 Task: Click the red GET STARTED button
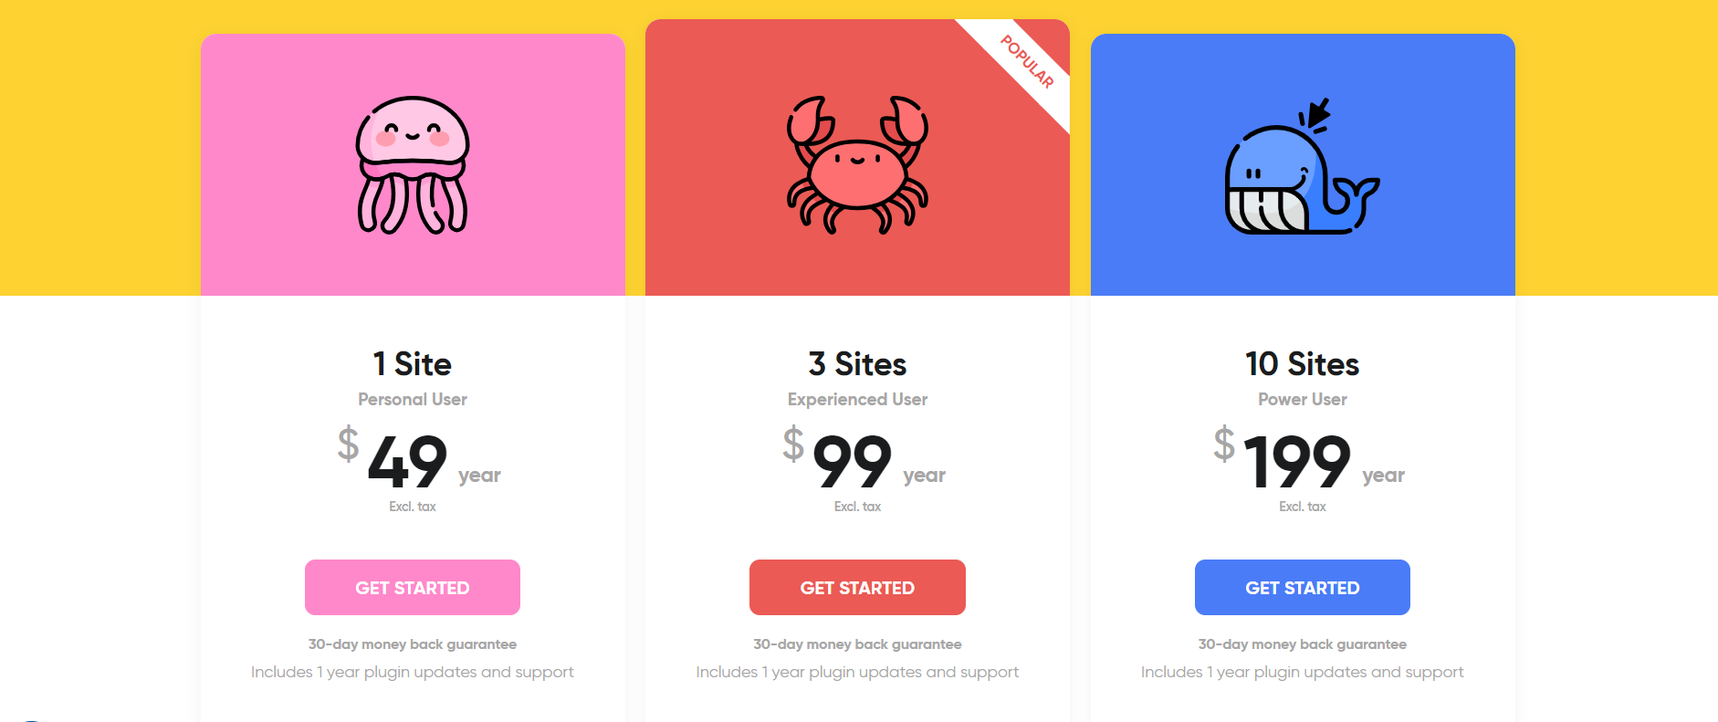coord(857,587)
